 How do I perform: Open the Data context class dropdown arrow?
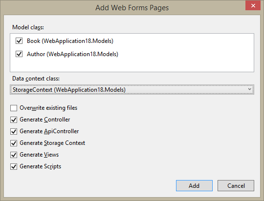point(249,89)
